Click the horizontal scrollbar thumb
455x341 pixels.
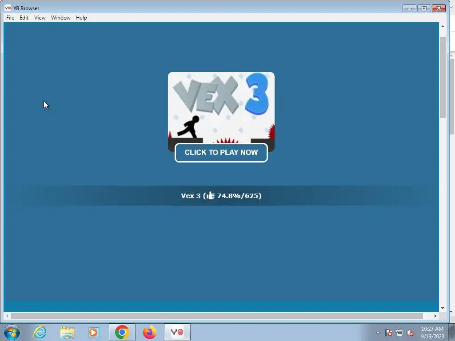(x=217, y=316)
